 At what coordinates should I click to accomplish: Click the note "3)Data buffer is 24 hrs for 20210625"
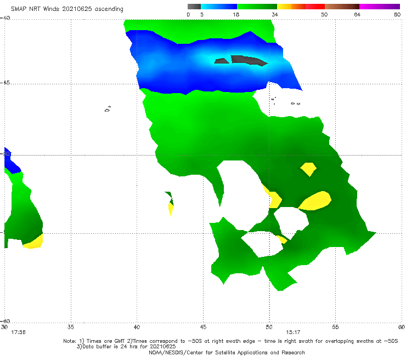[126, 347]
